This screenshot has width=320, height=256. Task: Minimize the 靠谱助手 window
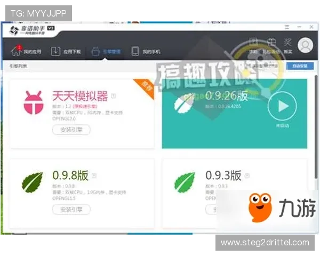(299, 27)
